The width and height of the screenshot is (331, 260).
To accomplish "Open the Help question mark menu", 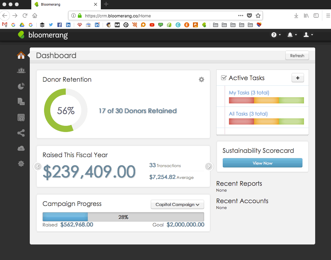I will pyautogui.click(x=276, y=35).
